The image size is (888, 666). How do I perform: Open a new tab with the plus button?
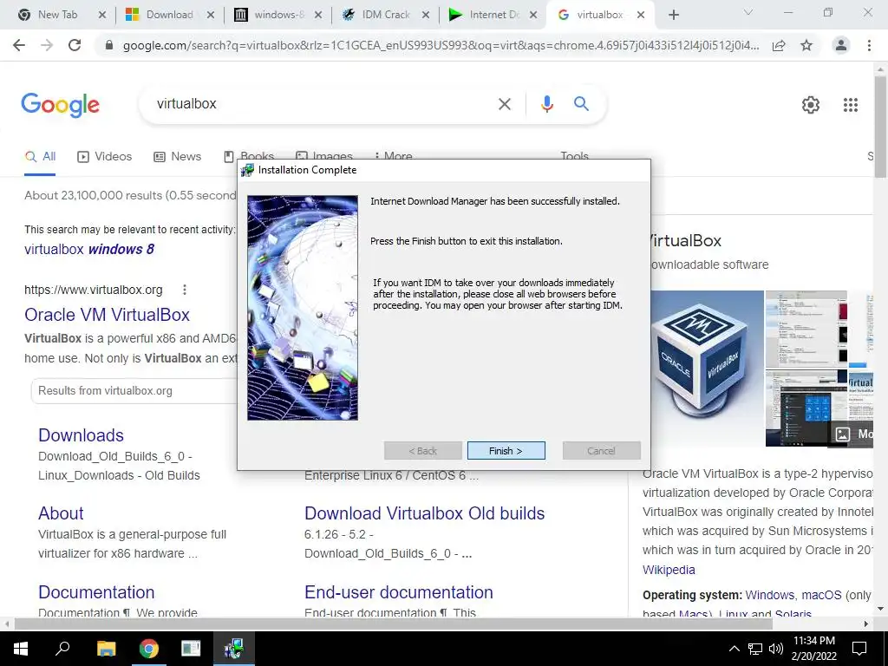pos(673,15)
